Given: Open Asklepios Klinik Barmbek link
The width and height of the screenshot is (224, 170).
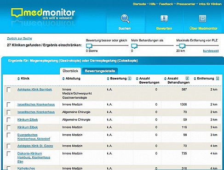Looking at the screenshot, I should pos(34,90).
